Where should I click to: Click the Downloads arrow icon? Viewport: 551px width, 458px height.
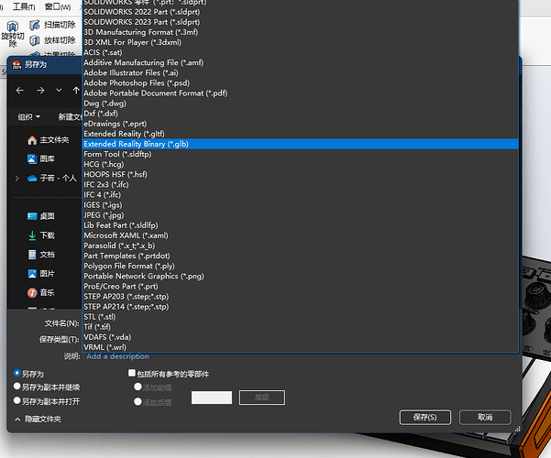pos(32,235)
